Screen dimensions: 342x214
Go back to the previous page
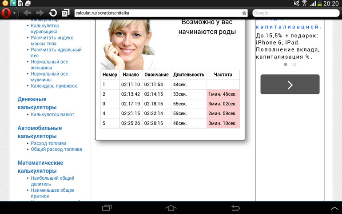tap(27, 13)
